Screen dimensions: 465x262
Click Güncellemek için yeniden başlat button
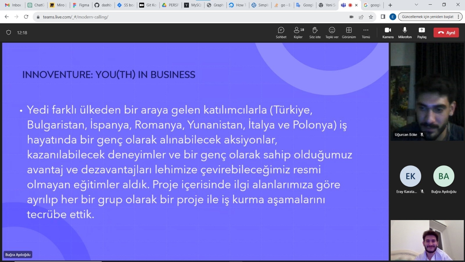tap(428, 17)
